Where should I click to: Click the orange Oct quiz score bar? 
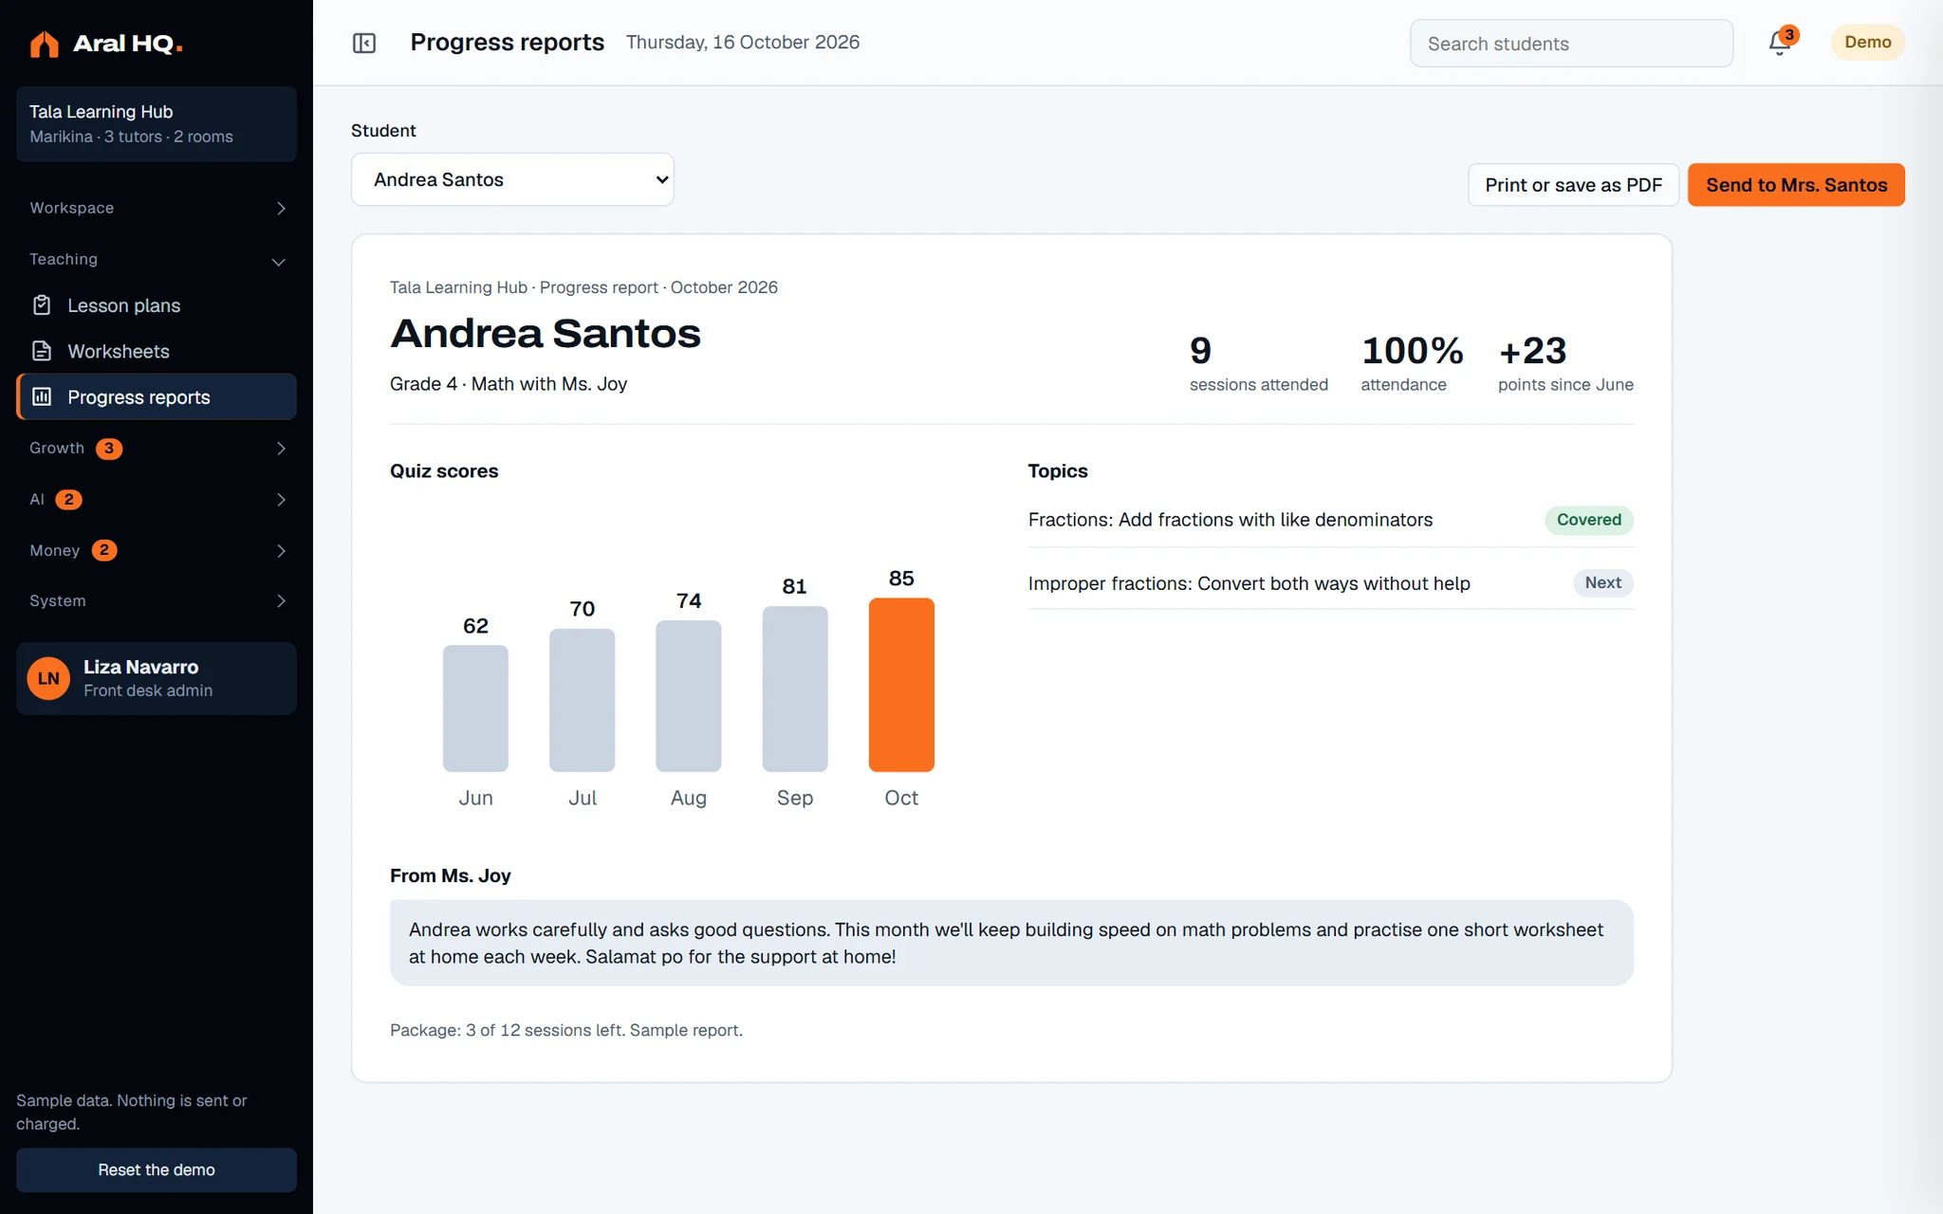pyautogui.click(x=901, y=685)
